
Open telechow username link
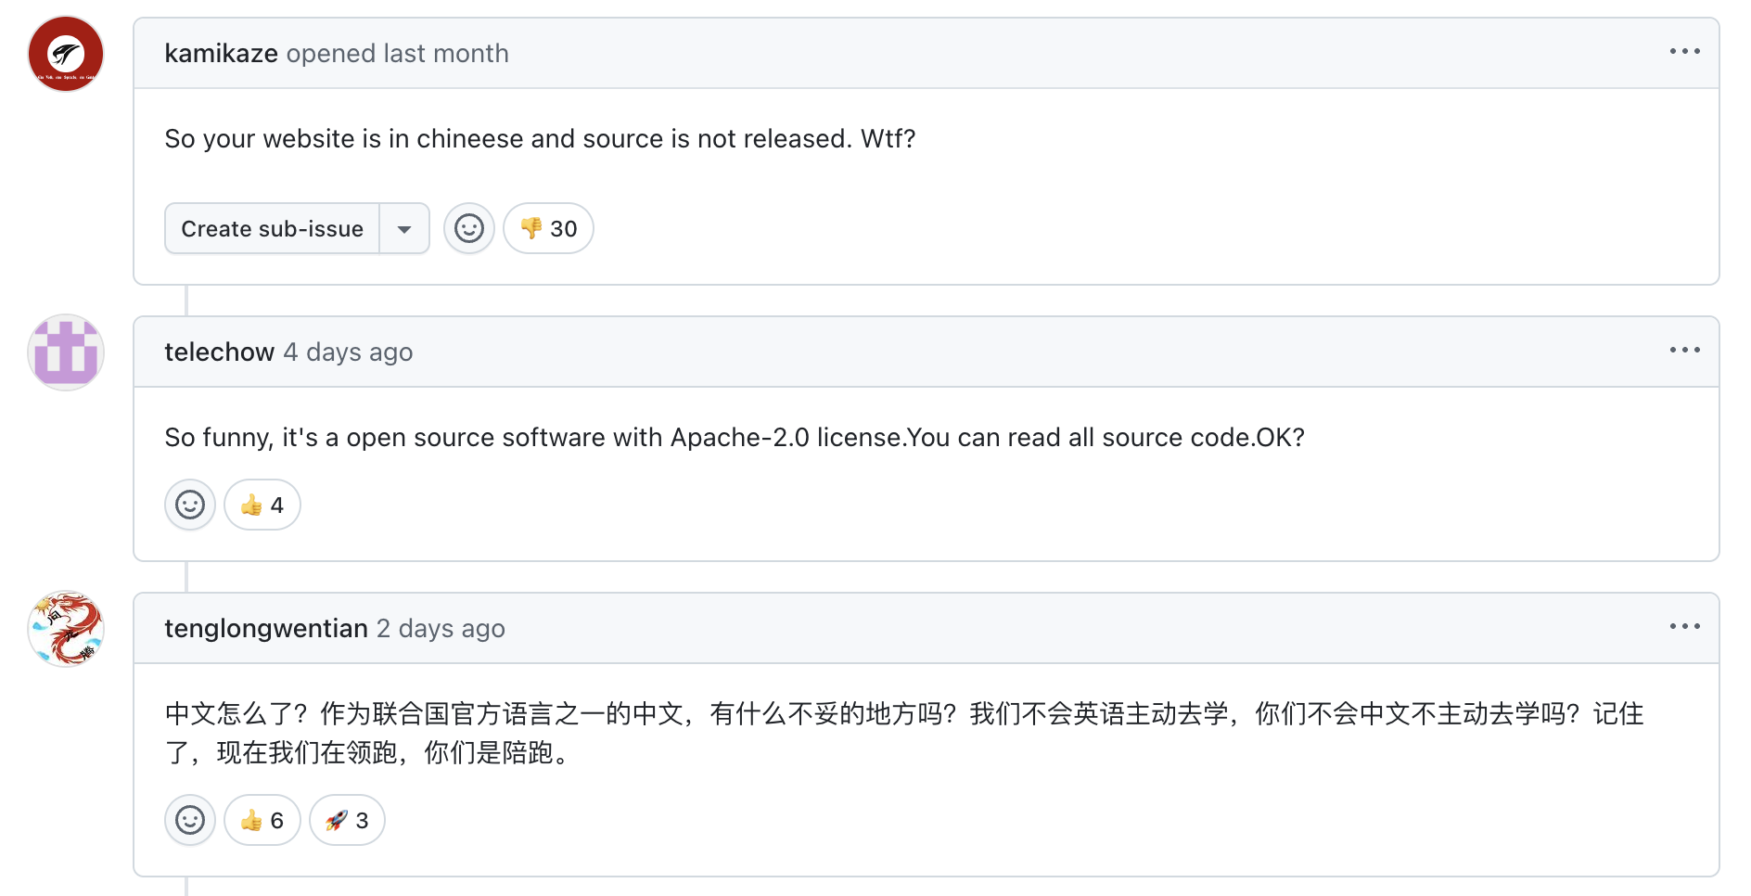tap(219, 352)
